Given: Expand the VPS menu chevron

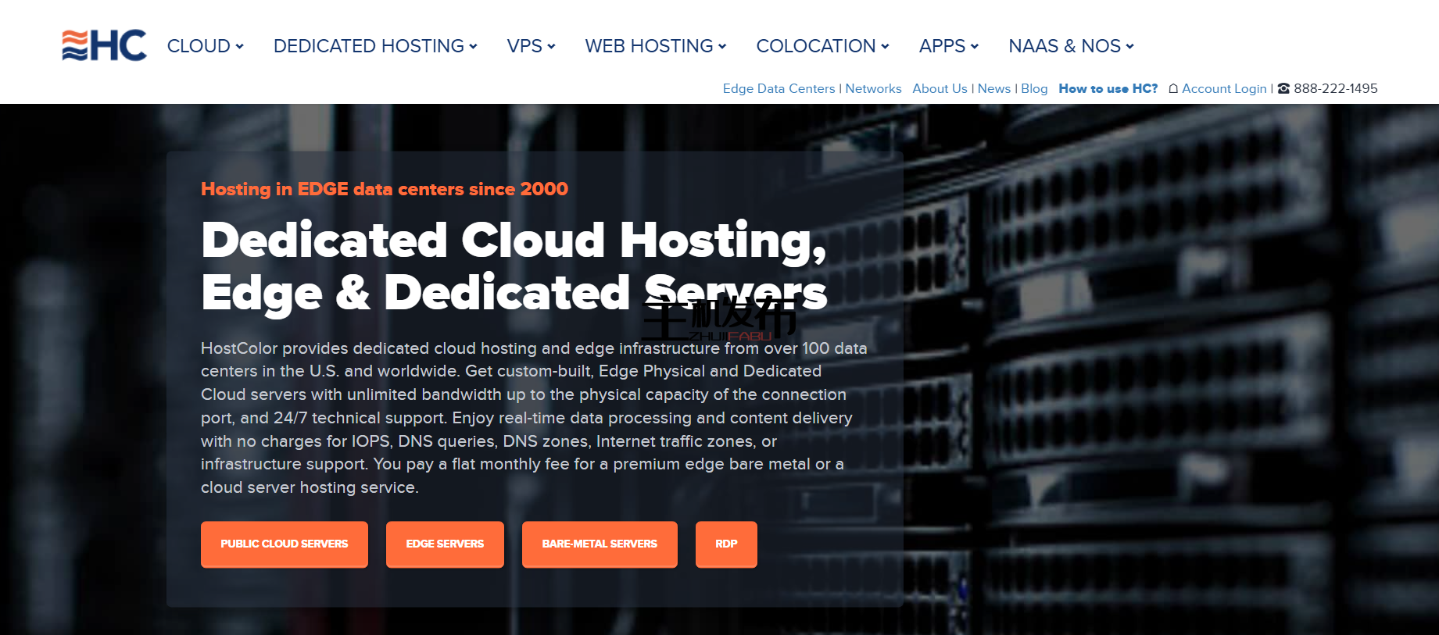Looking at the screenshot, I should pyautogui.click(x=551, y=47).
